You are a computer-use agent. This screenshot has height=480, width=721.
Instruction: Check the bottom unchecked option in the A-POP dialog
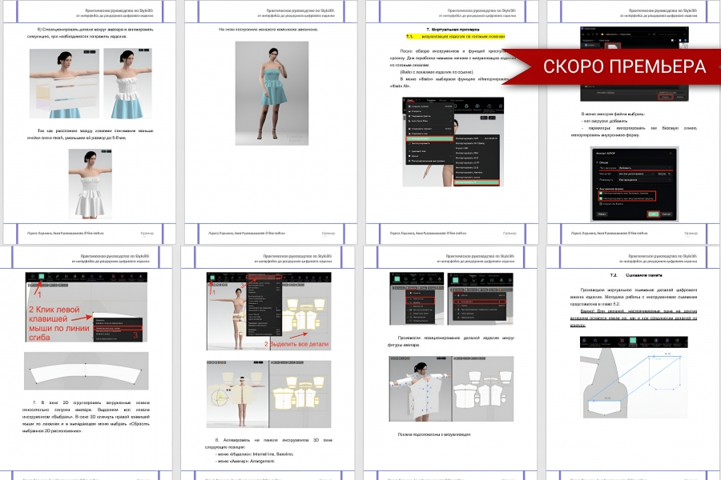click(x=600, y=204)
